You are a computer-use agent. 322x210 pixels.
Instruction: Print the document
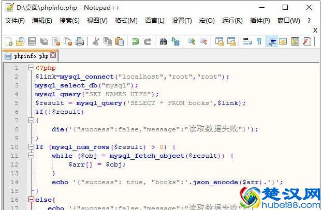point(80,42)
